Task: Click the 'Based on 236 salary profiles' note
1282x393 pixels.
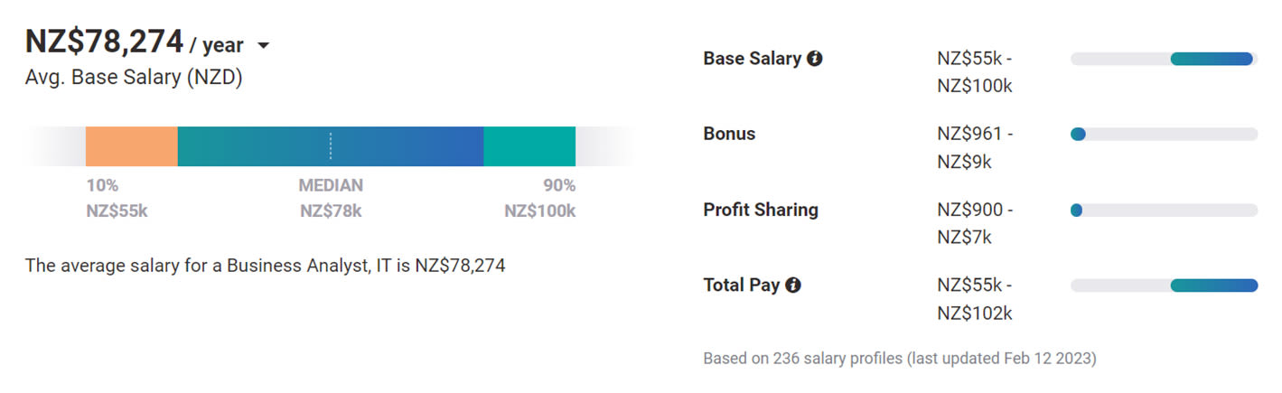Action: point(899,359)
